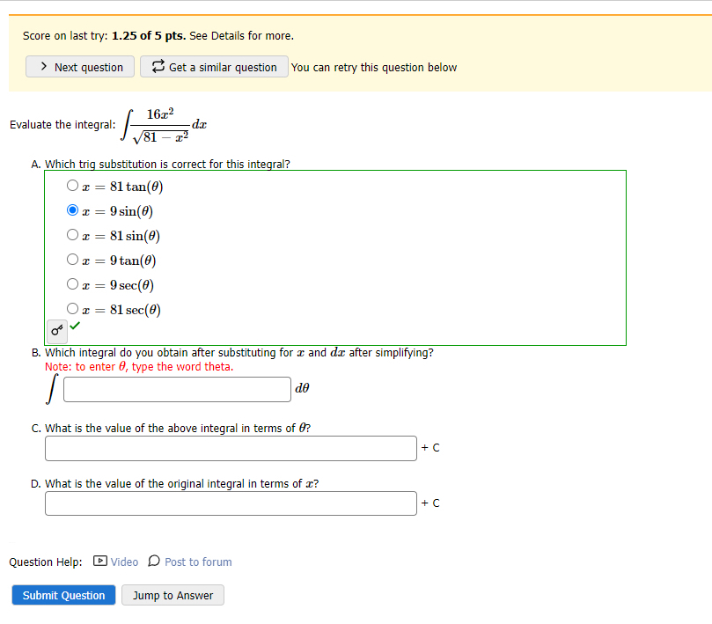Click the video play icon next to Question Help
The width and height of the screenshot is (712, 624).
[101, 562]
